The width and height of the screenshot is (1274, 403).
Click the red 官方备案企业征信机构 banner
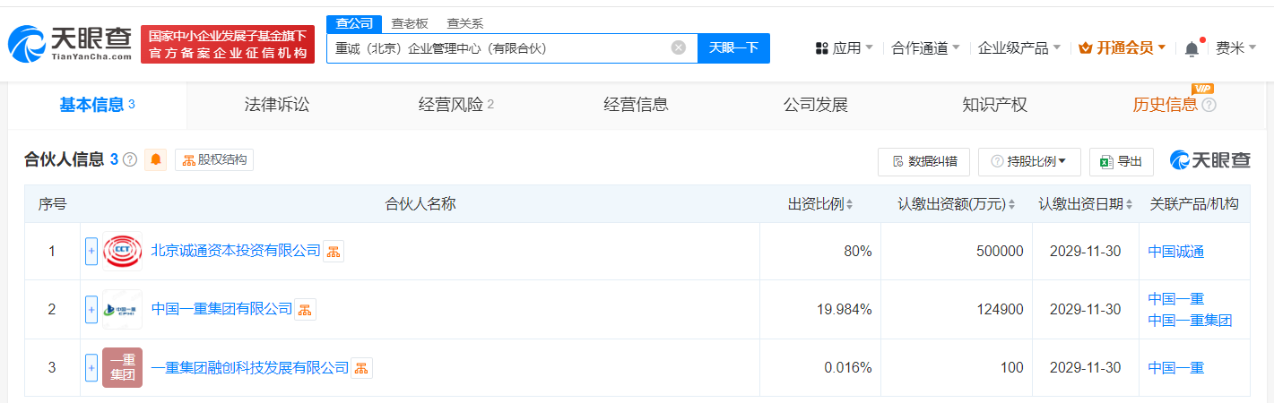(x=228, y=45)
